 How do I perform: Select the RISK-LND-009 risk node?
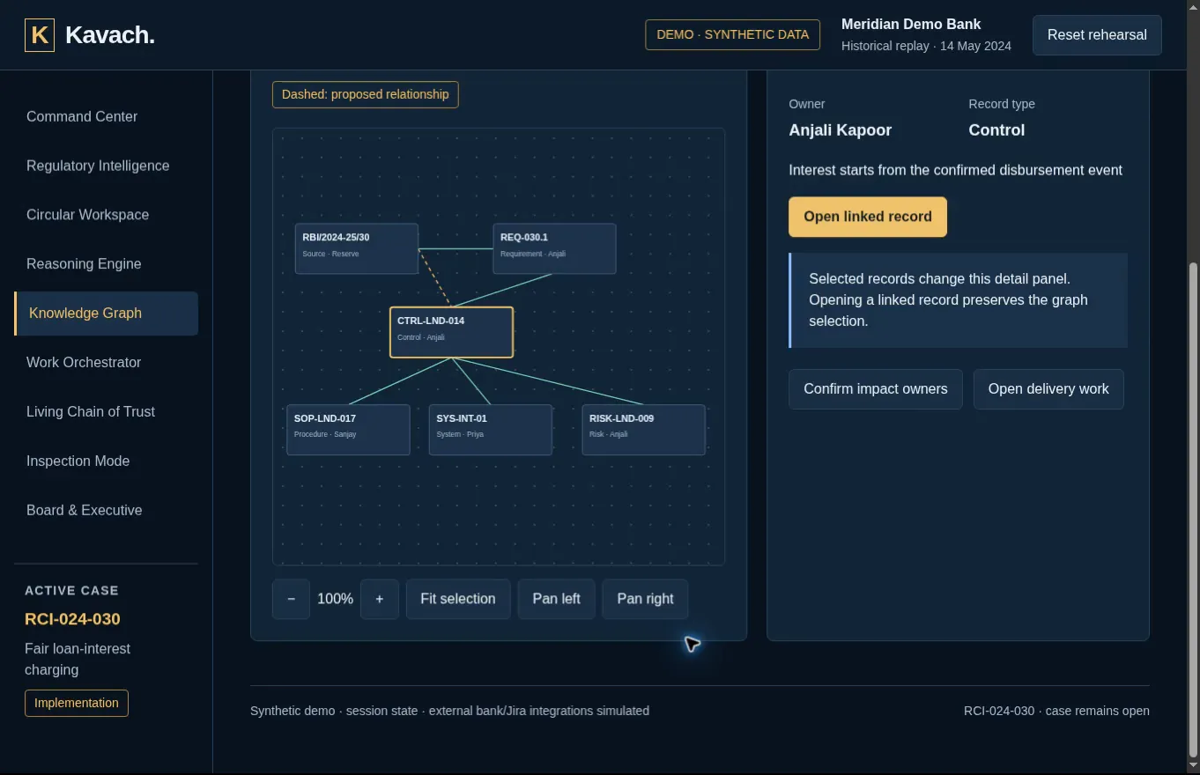[644, 430]
